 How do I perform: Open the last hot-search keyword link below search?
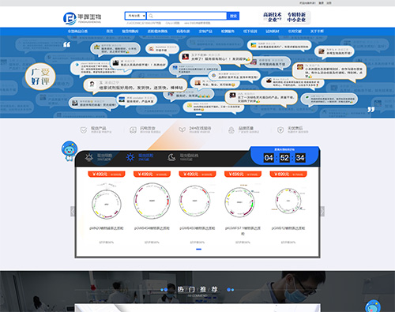[x=197, y=23]
